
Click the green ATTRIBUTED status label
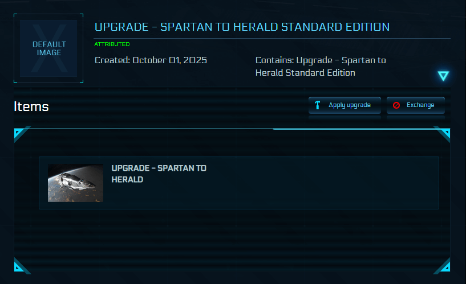coord(112,44)
